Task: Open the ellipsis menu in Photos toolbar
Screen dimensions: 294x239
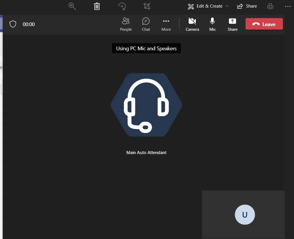Action: (x=288, y=6)
